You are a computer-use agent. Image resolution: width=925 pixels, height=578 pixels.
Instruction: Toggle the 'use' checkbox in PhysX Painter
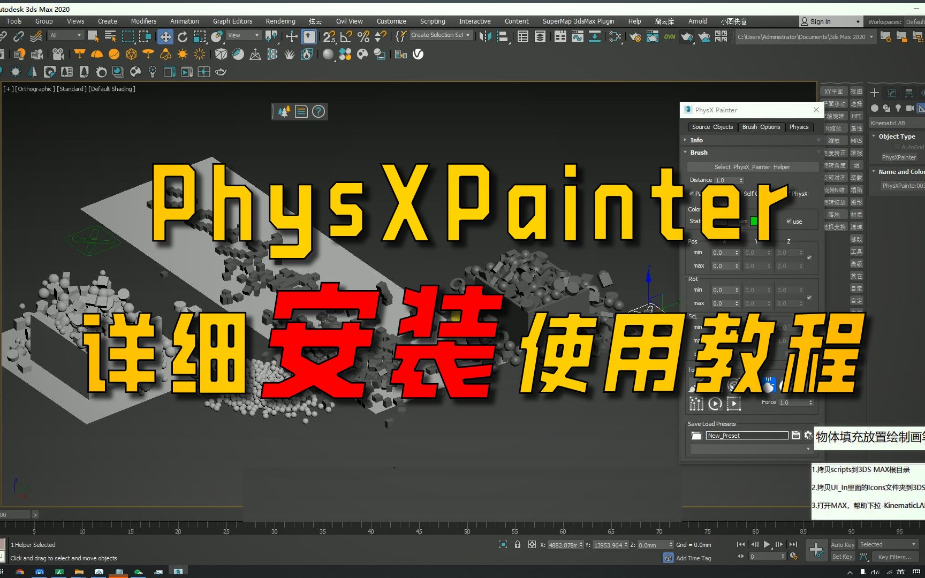click(789, 221)
